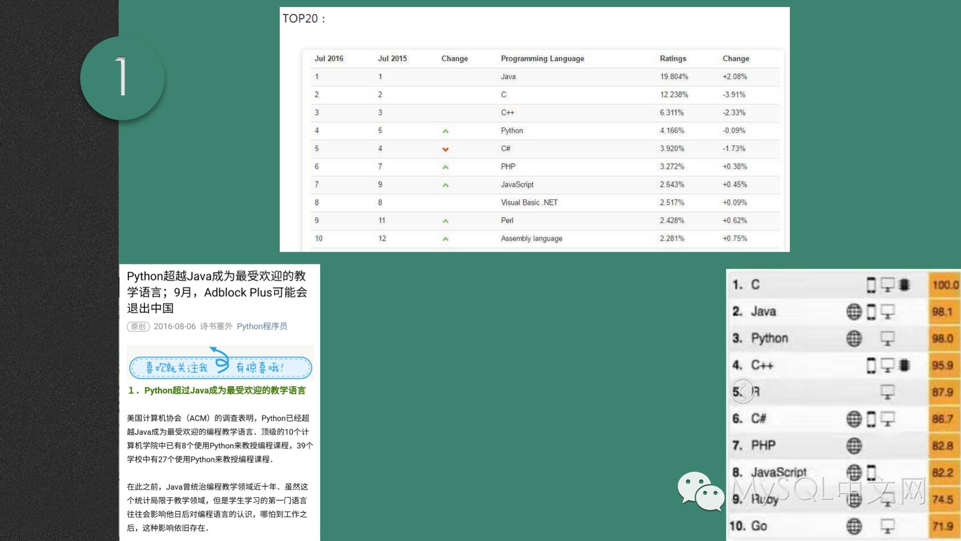Click the 原创 badge under article title
This screenshot has height=541, width=961.
(x=138, y=326)
